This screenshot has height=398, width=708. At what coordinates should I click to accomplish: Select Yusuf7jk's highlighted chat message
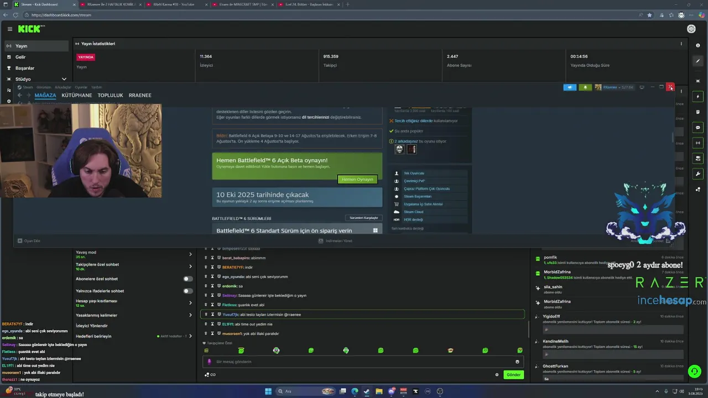coord(362,315)
